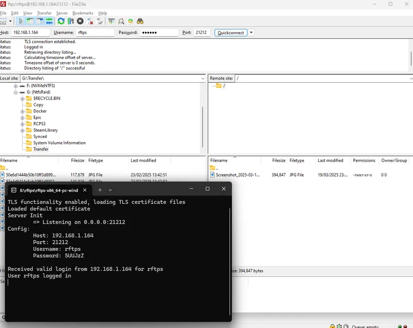Screen dimensions: 413x328
Task: Expand the Site Manager dropdown arrow
Action: (x=11, y=21)
